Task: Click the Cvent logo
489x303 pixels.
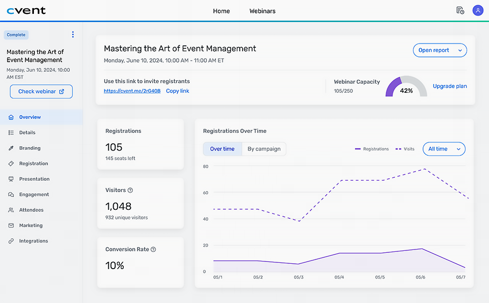Action: [x=26, y=11]
